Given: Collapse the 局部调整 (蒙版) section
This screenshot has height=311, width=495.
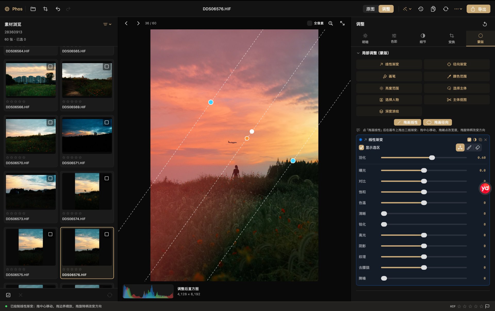Looking at the screenshot, I should (x=358, y=53).
